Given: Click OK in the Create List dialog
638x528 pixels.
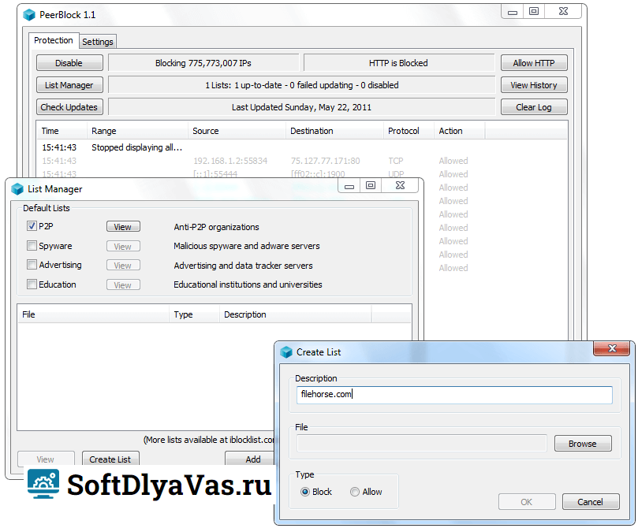Looking at the screenshot, I should pos(527,501).
